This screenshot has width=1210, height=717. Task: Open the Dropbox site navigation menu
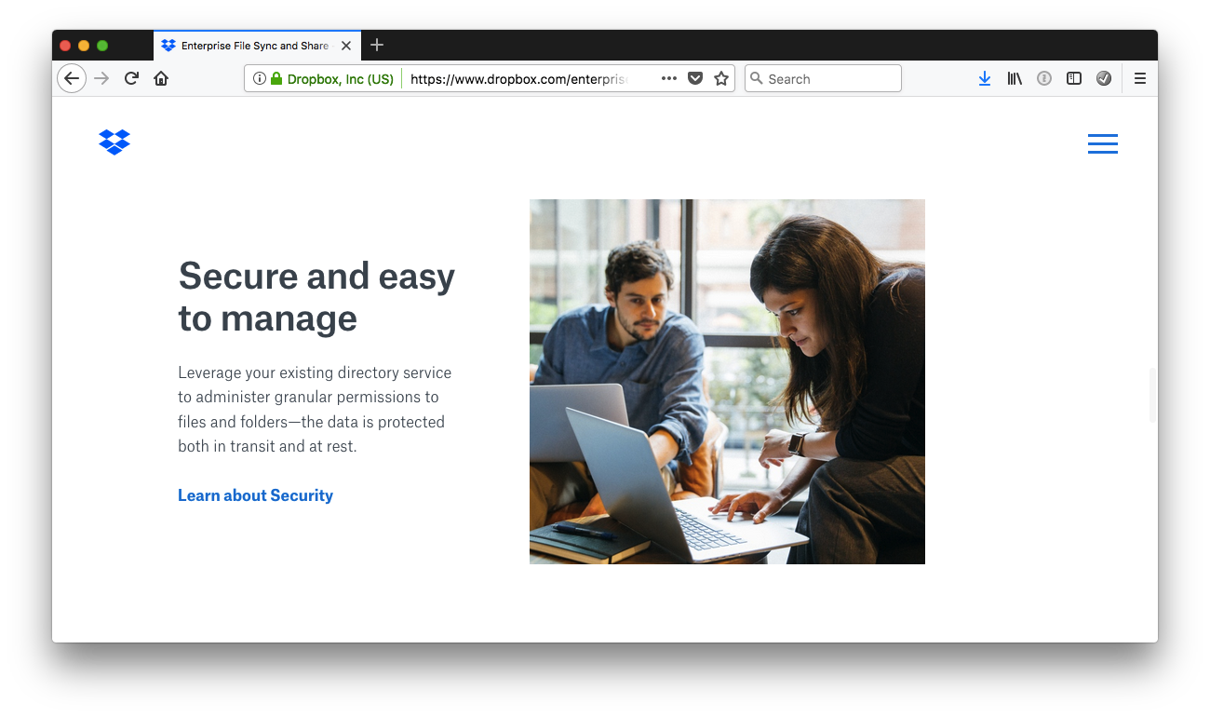pyautogui.click(x=1103, y=143)
